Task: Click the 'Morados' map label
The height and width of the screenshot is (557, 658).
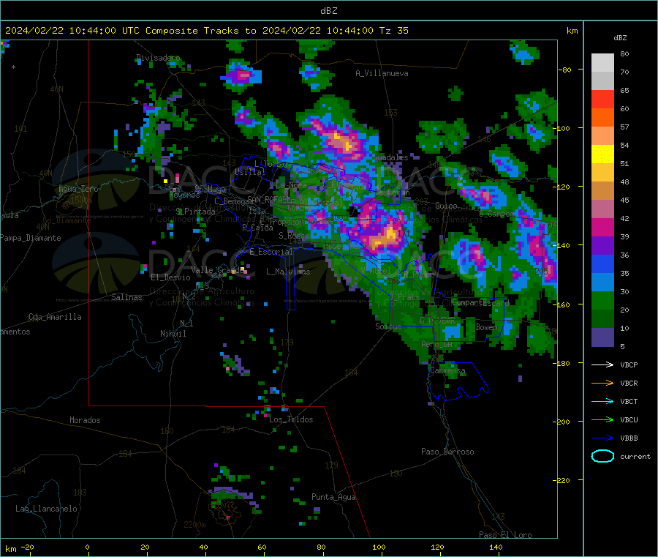Action: tap(85, 420)
